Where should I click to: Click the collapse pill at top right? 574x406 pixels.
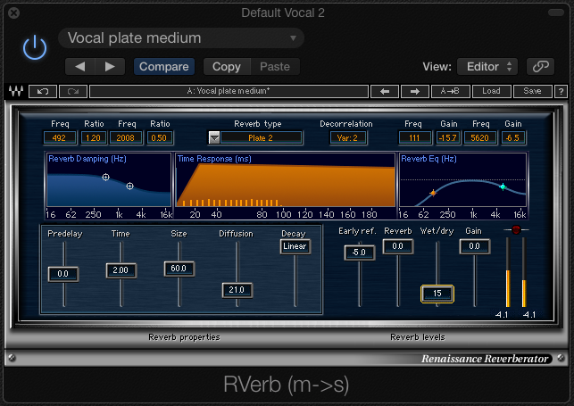click(x=556, y=12)
